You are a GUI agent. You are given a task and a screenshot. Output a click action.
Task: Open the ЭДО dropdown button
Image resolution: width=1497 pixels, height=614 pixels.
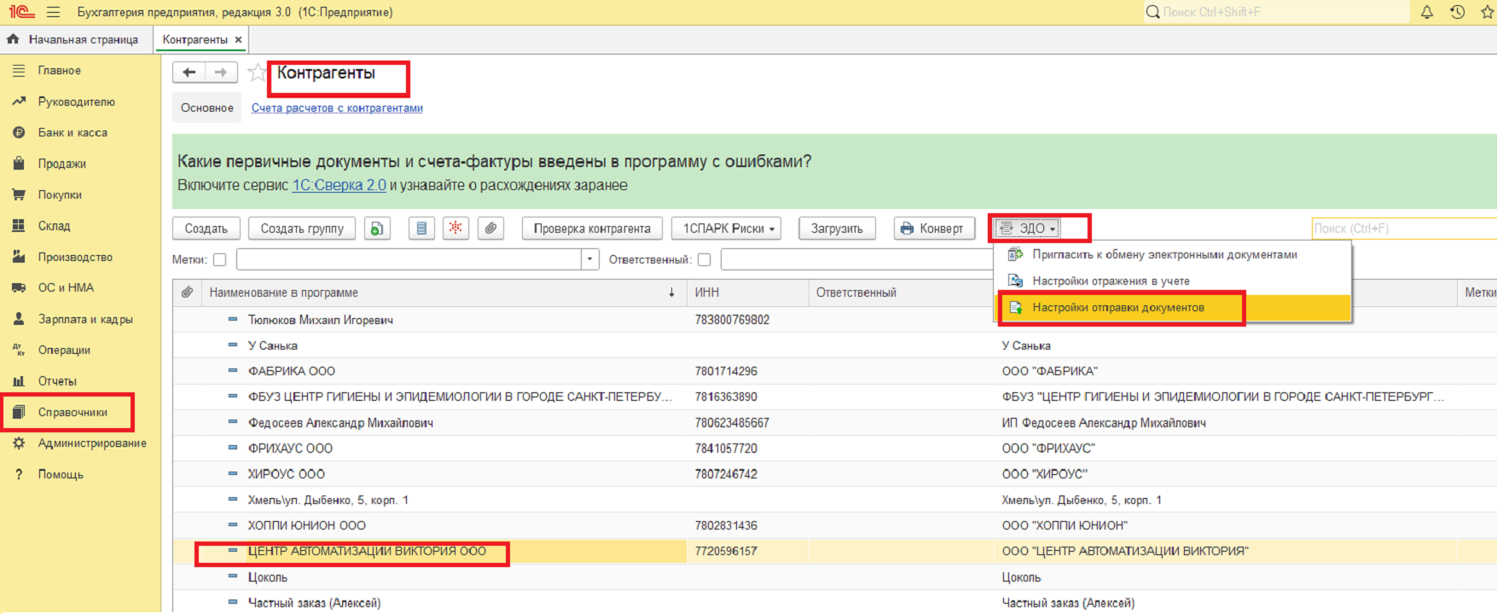click(x=1028, y=229)
